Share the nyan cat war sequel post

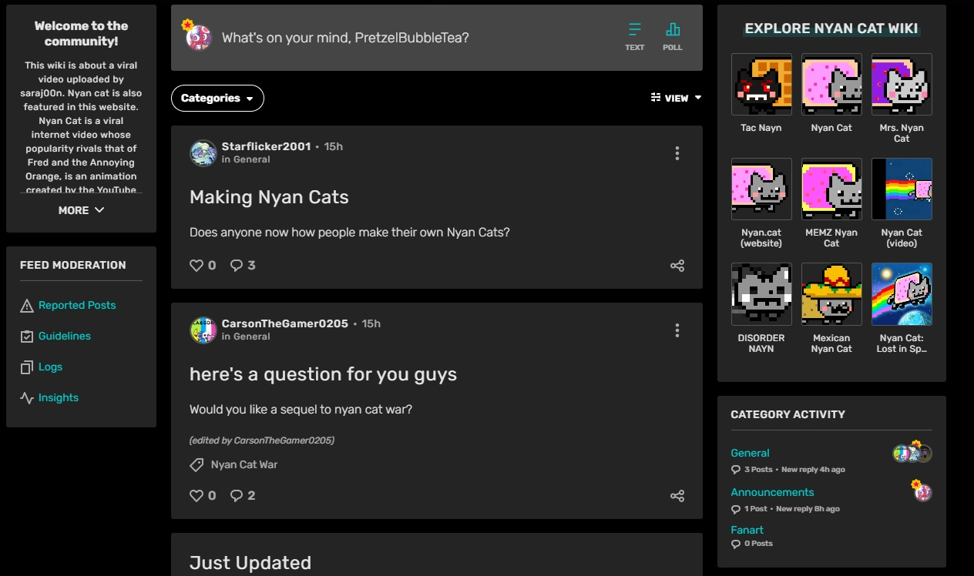(677, 496)
